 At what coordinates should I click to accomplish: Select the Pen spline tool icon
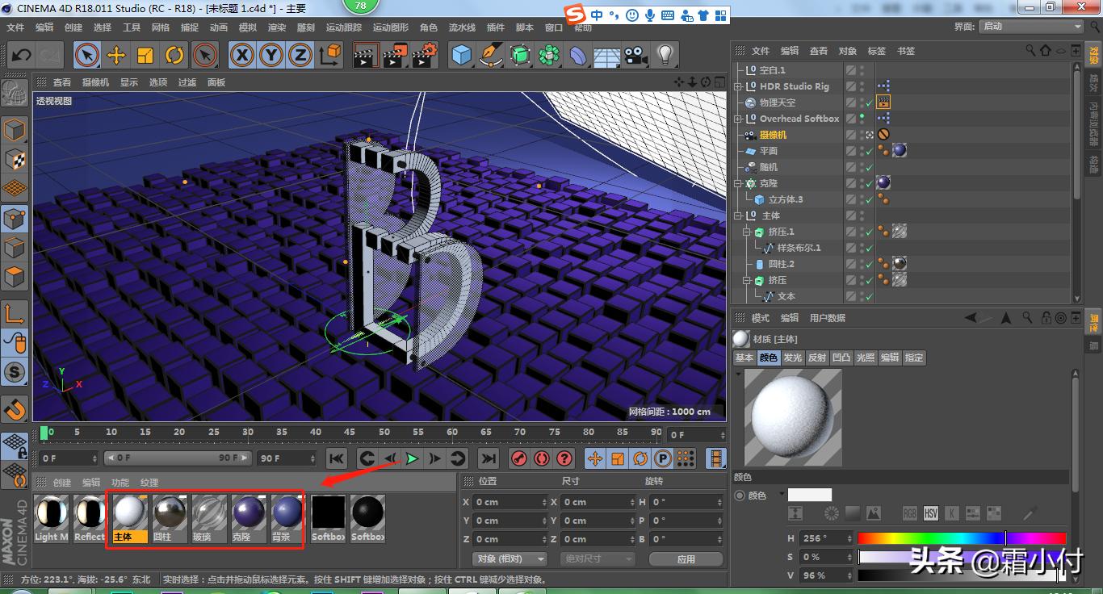coord(491,55)
